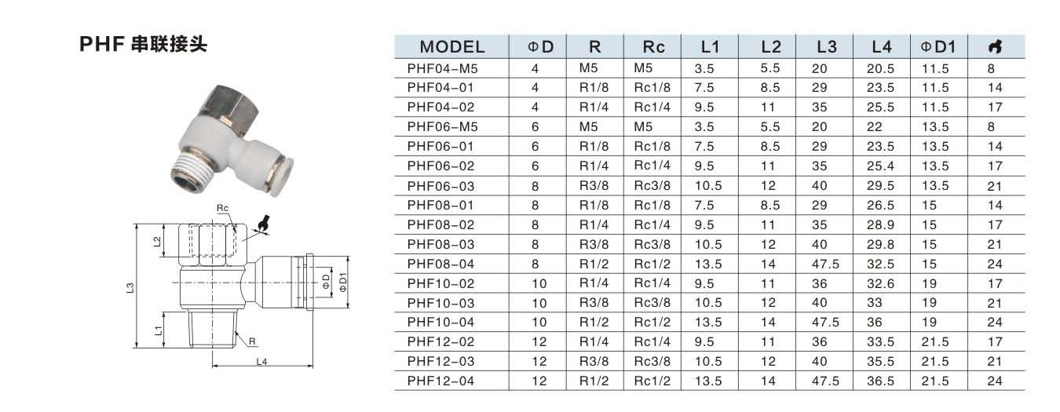Select the Rc column header
The height and width of the screenshot is (412, 1060).
click(652, 46)
